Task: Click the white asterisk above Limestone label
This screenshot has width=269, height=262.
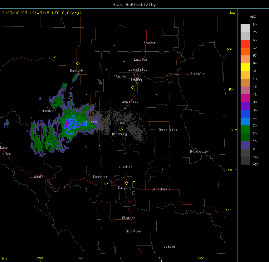Action: [x=48, y=108]
